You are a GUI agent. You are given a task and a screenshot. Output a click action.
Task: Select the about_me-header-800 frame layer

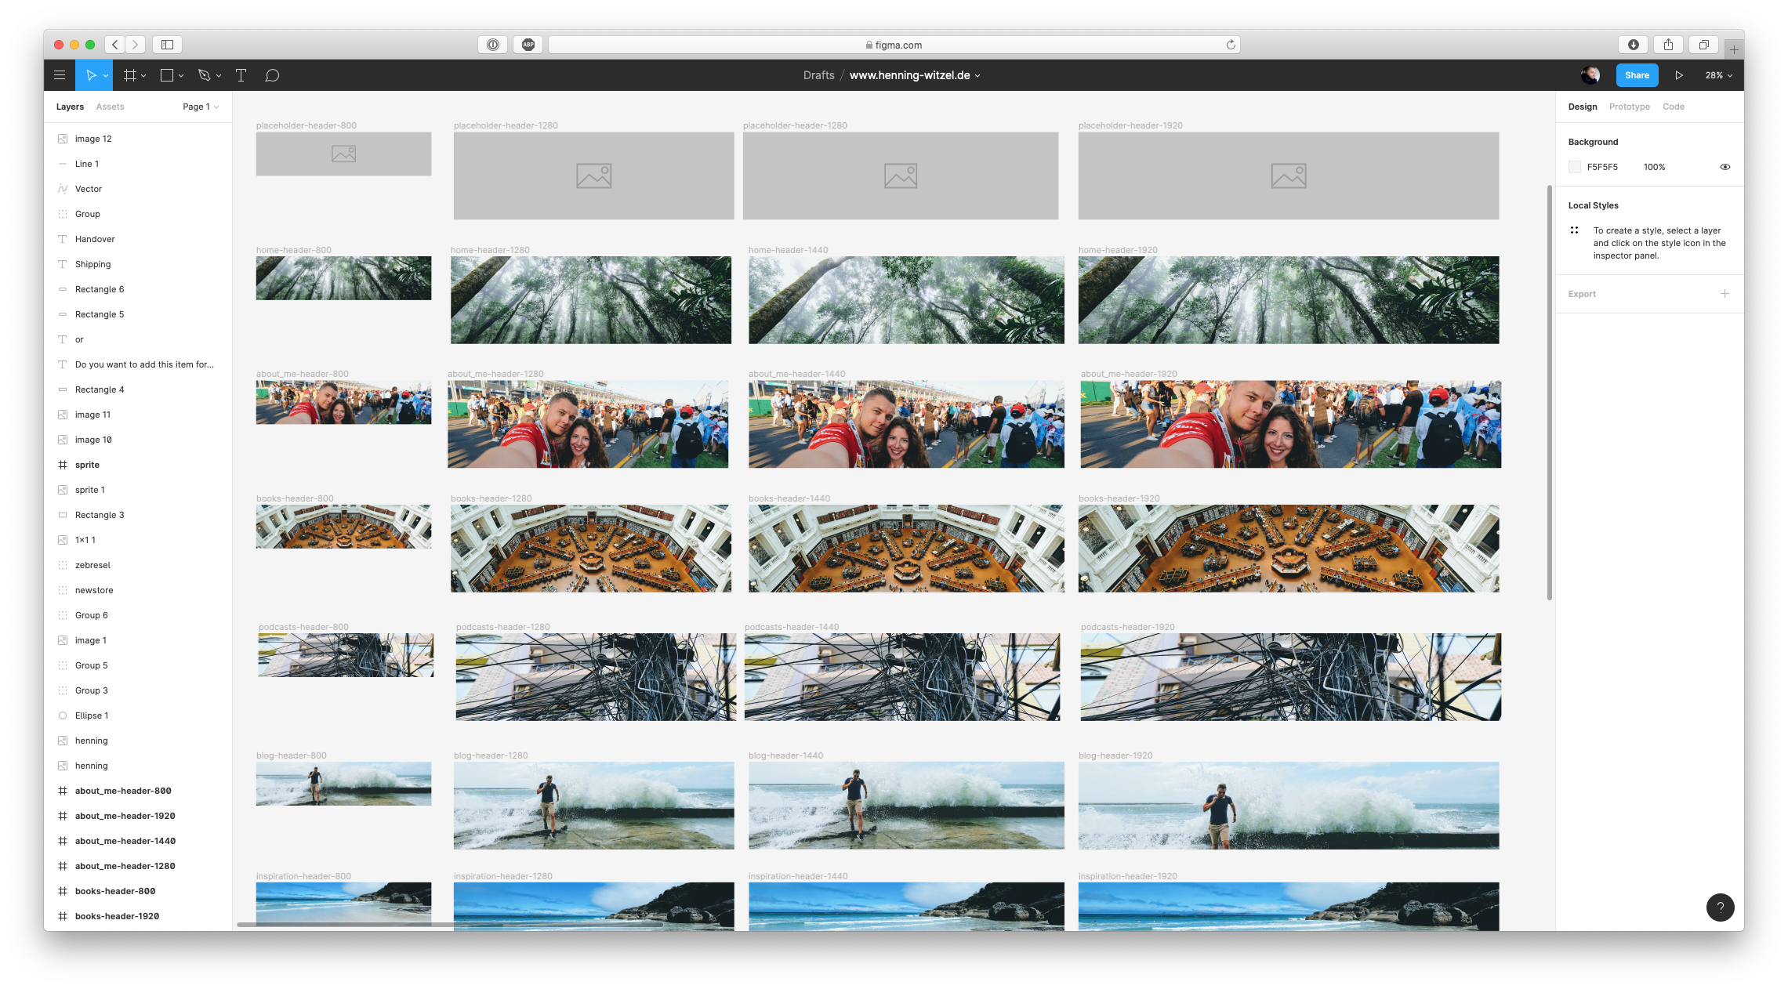(123, 791)
